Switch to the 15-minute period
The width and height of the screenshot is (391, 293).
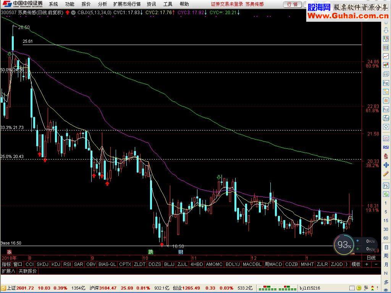click(x=386, y=221)
